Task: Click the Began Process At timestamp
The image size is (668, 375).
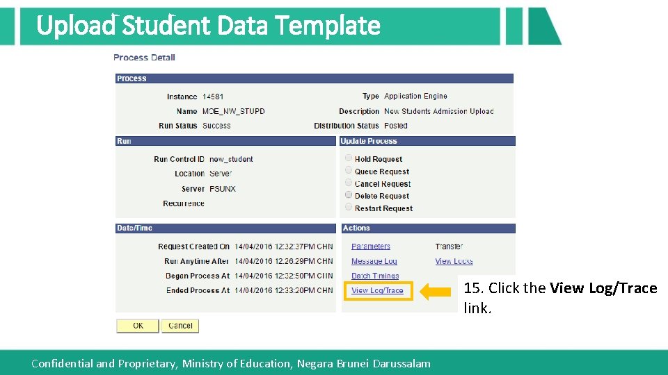Action: (284, 276)
